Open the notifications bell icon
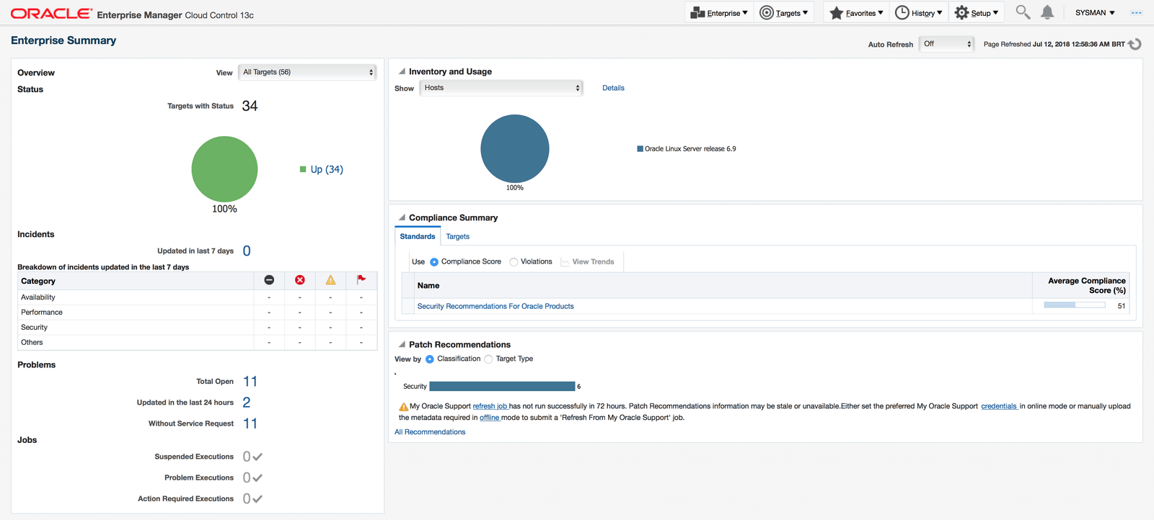The image size is (1154, 520). 1047,12
